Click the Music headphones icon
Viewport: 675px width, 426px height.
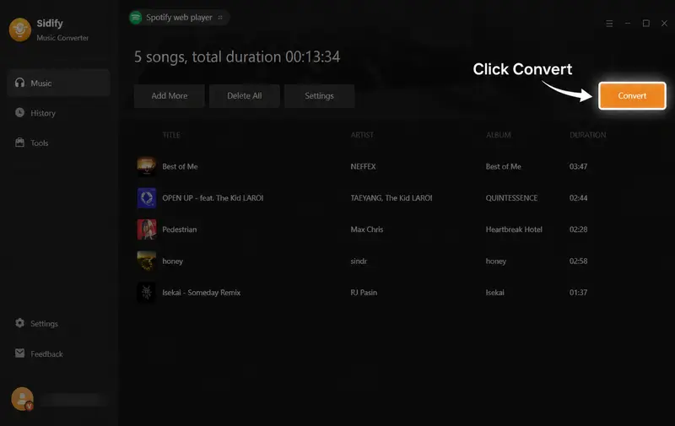click(x=19, y=82)
